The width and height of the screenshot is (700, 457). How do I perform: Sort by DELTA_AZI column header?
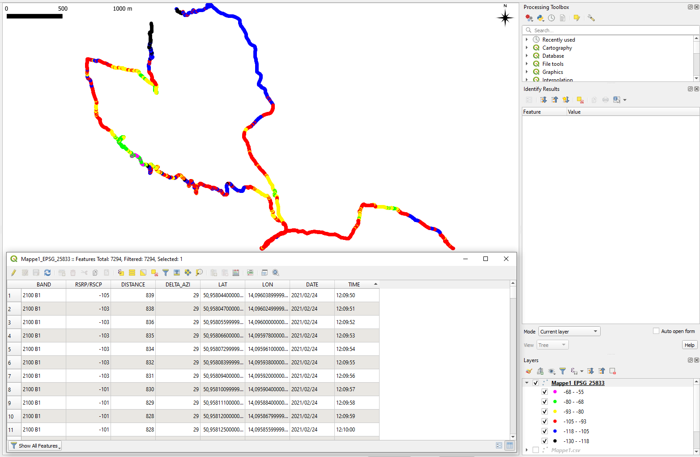click(x=178, y=284)
